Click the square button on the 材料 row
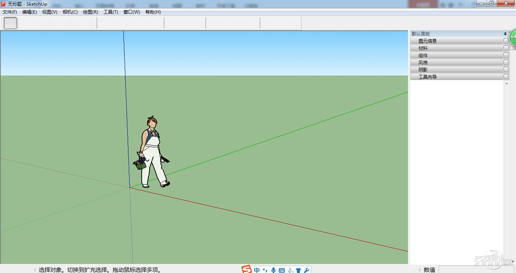 pyautogui.click(x=506, y=48)
